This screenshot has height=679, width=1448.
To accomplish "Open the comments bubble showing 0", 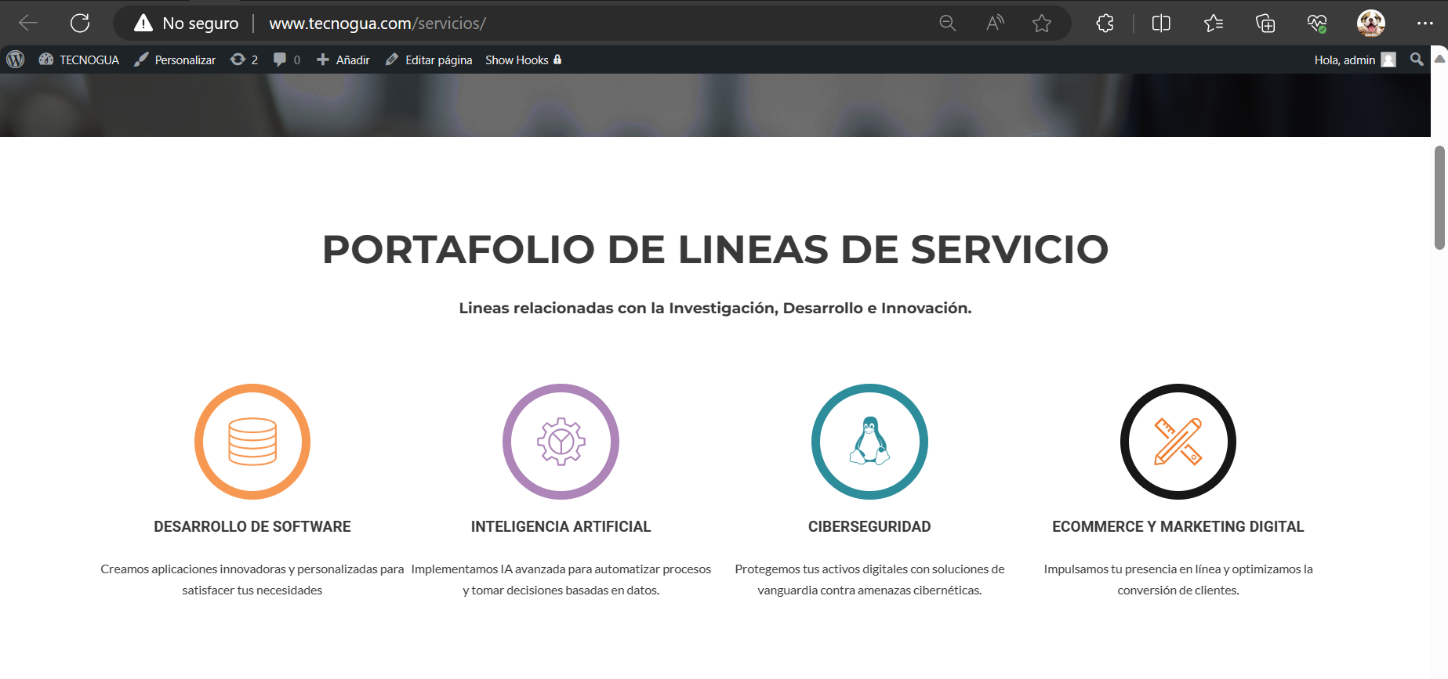I will [x=287, y=60].
